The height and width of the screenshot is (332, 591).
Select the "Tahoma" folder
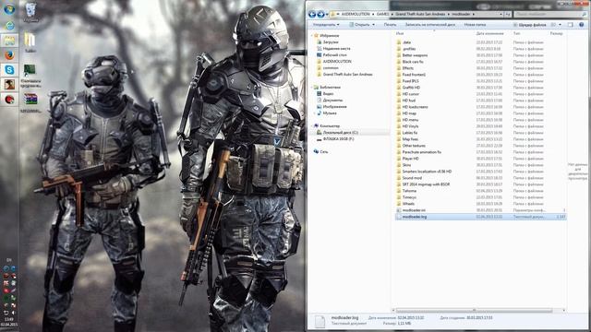[x=409, y=191]
